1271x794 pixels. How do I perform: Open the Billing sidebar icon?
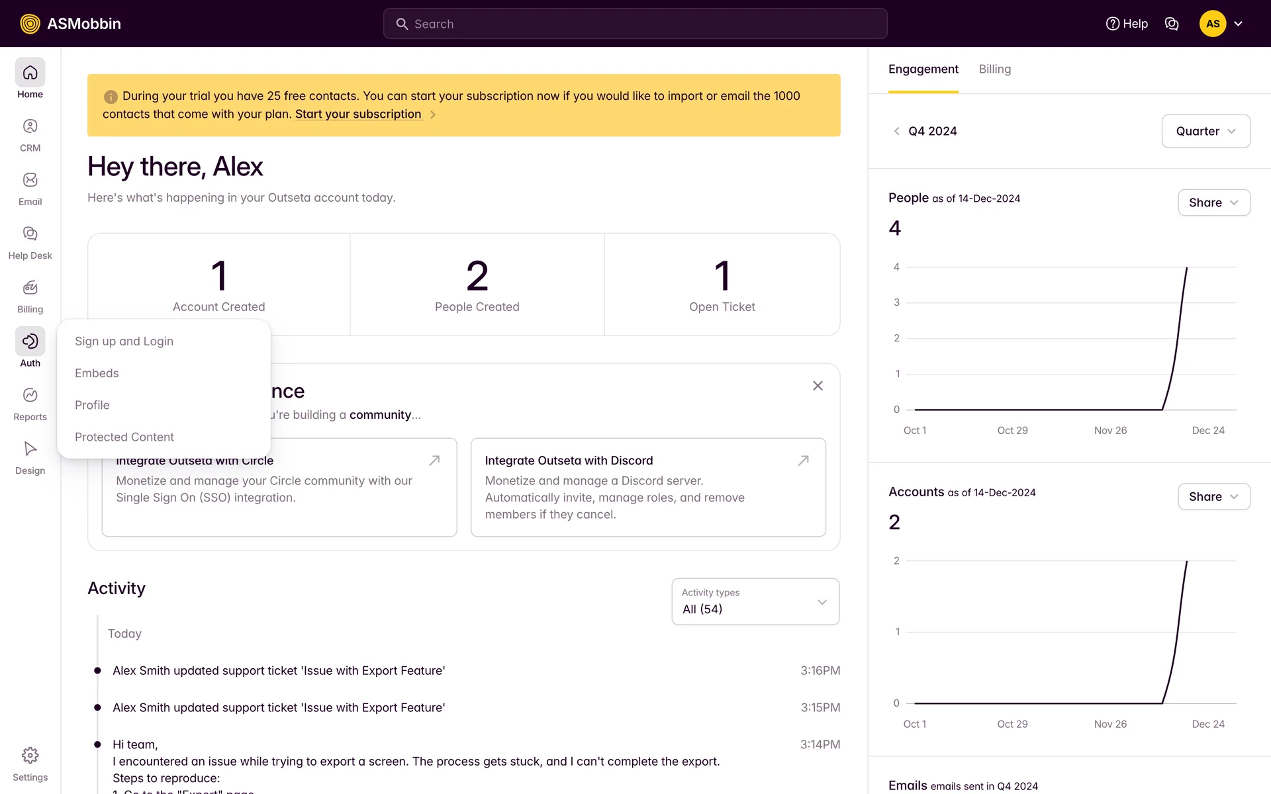(30, 288)
